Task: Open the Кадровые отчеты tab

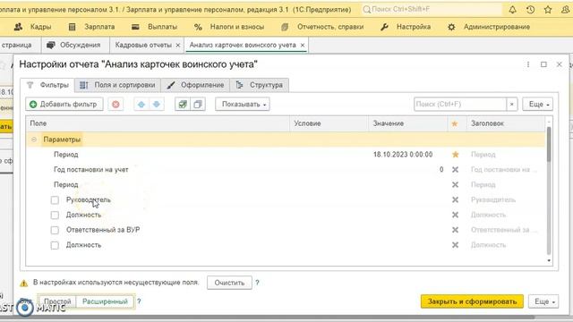Action: coord(143,45)
